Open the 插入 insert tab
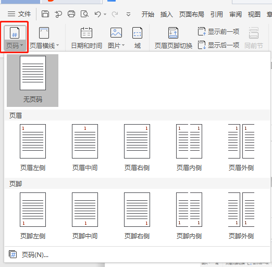The height and width of the screenshot is (267, 272). [x=166, y=14]
